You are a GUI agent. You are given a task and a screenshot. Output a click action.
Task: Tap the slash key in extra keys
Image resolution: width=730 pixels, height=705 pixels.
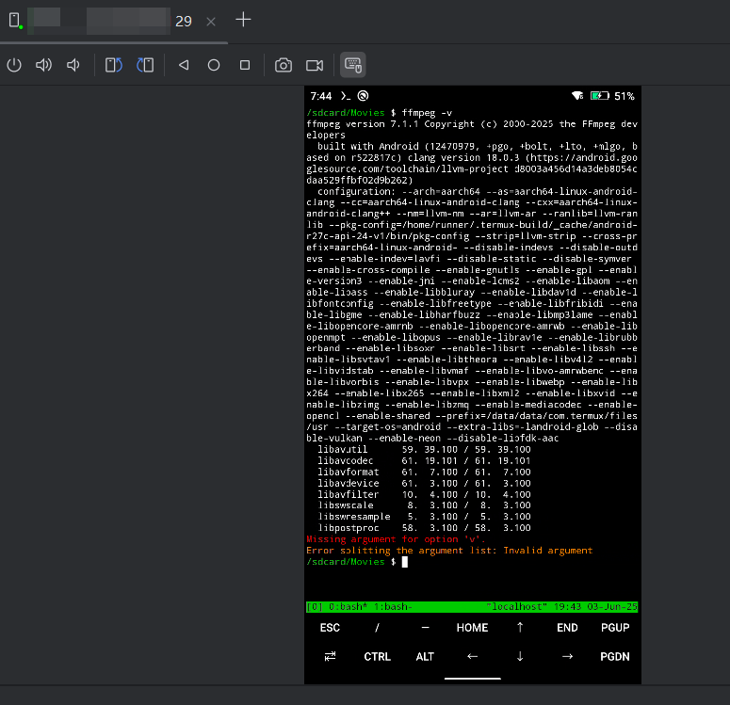pyautogui.click(x=377, y=628)
